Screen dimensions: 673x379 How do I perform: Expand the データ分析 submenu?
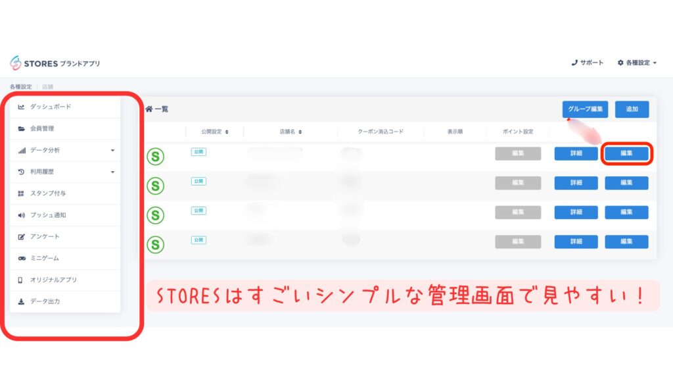(x=113, y=150)
